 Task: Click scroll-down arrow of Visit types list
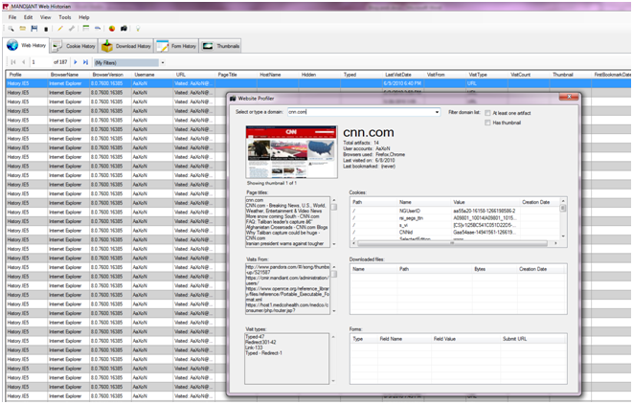coord(333,381)
